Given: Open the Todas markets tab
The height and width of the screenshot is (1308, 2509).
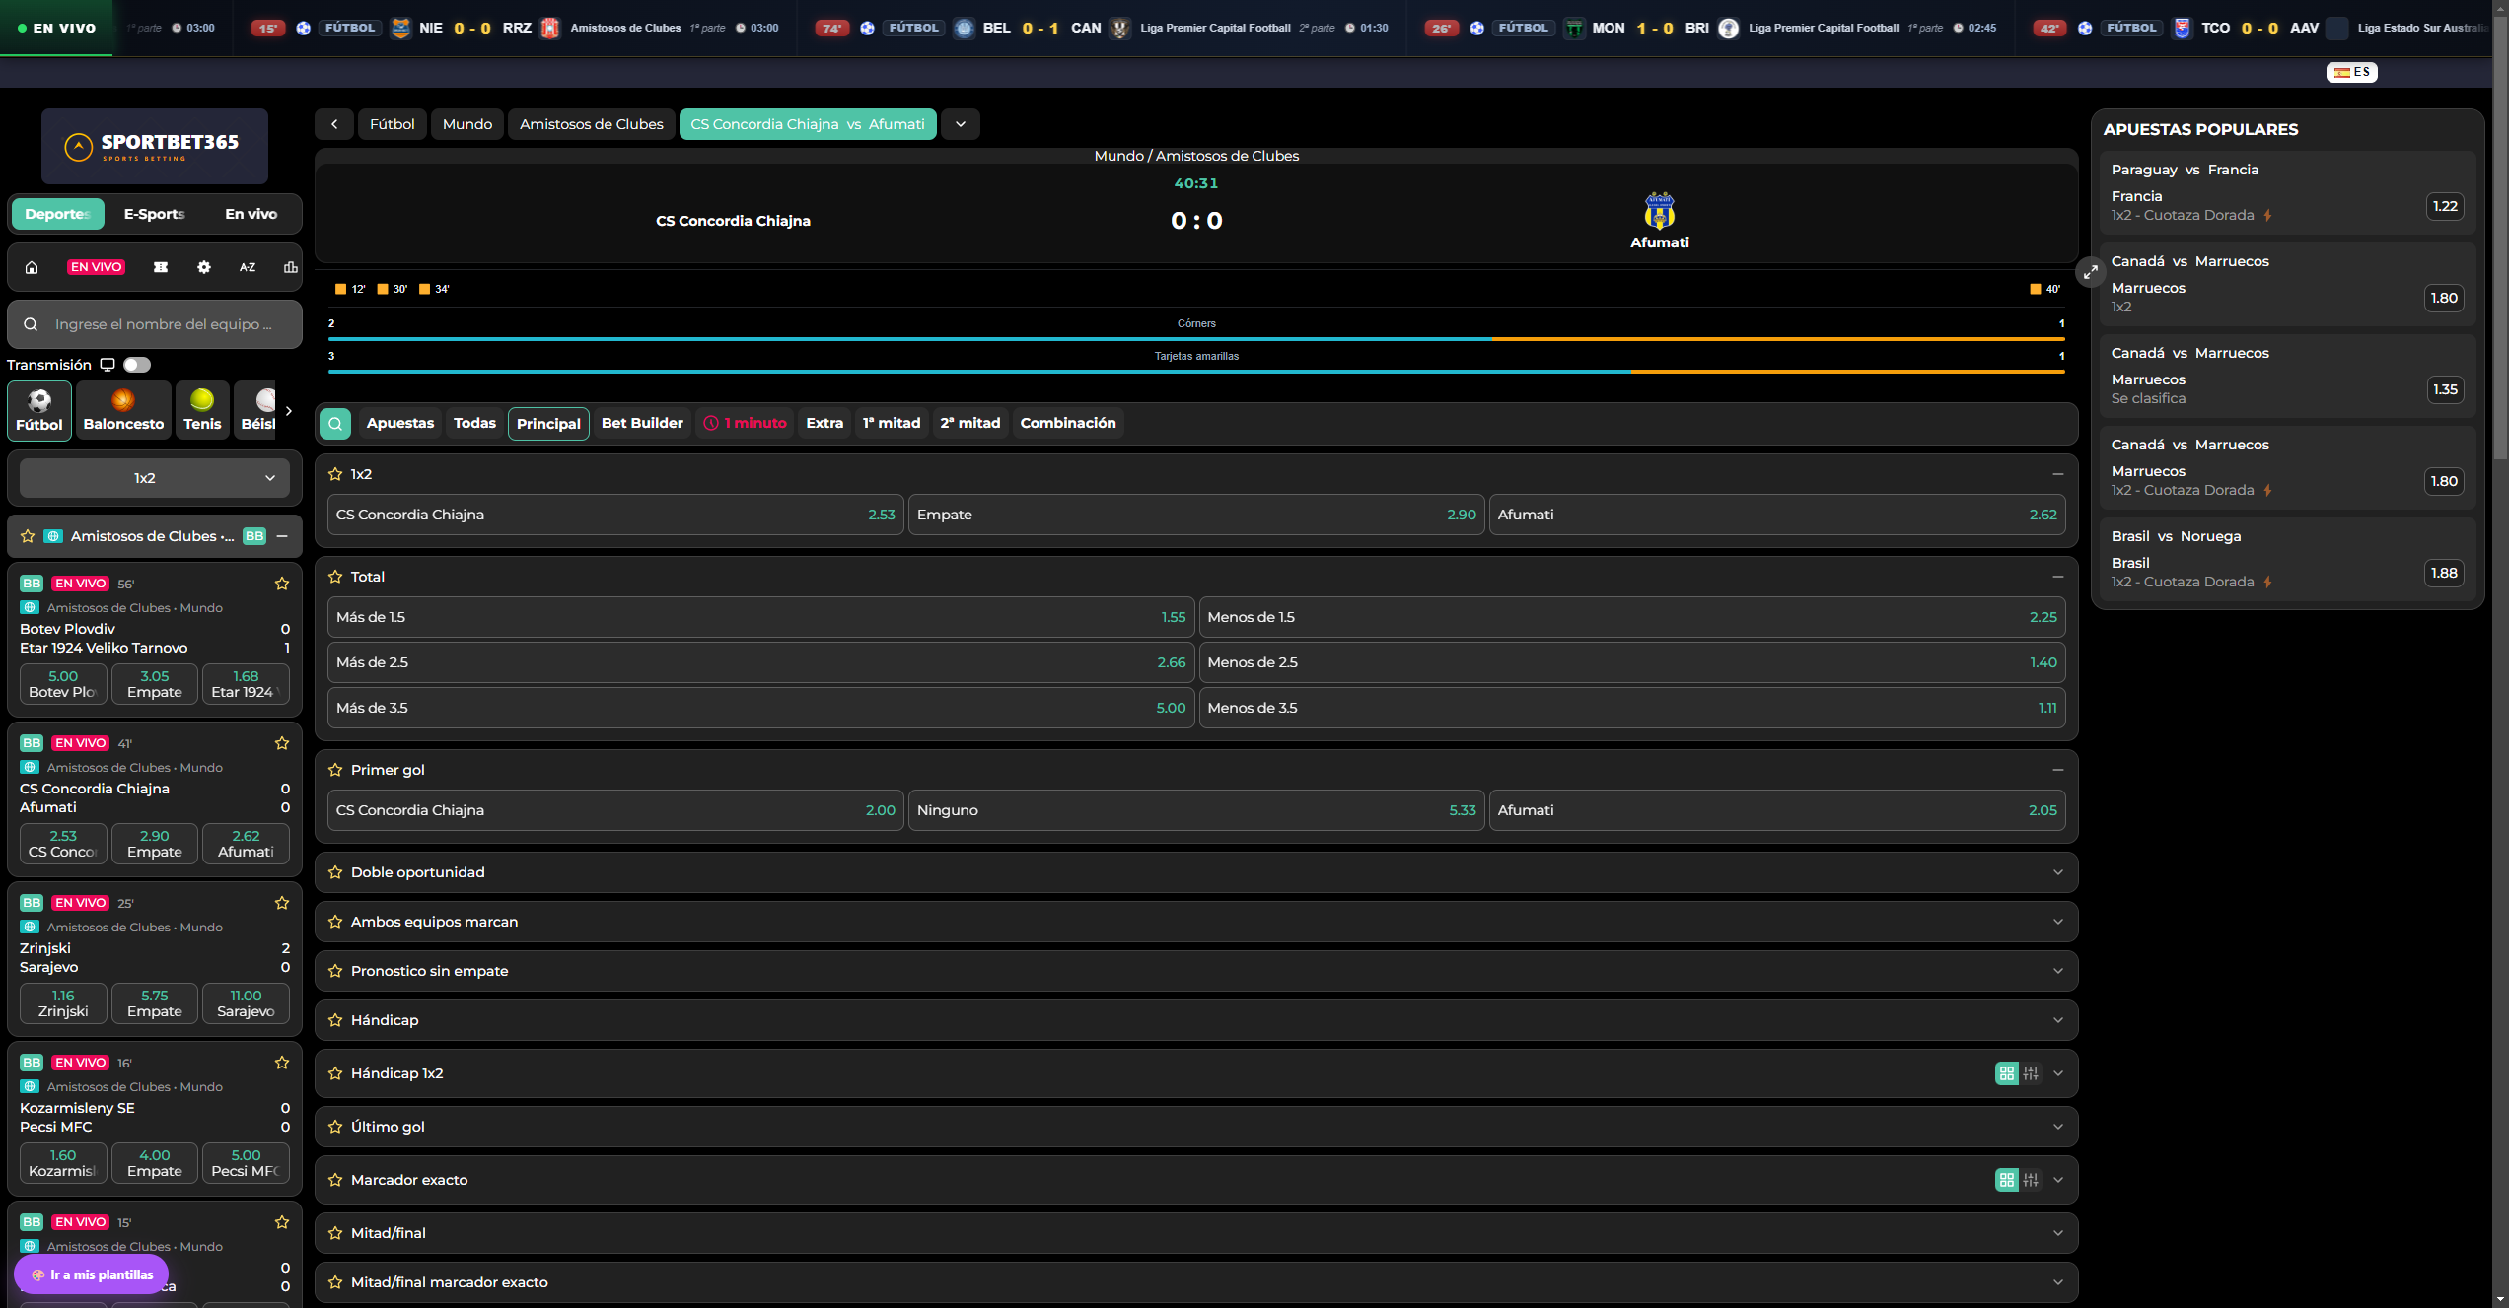Looking at the screenshot, I should (x=474, y=424).
